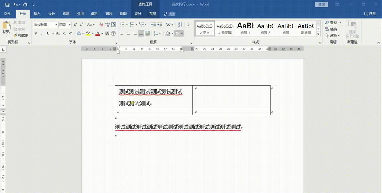The image size is (382, 193).
Task: Switch to the 插入 (Insert) tab
Action: (x=37, y=14)
